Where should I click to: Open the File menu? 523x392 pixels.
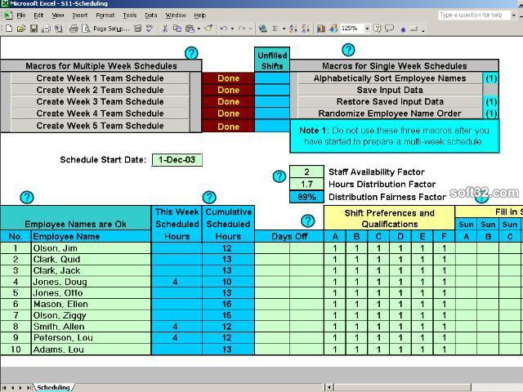click(21, 16)
